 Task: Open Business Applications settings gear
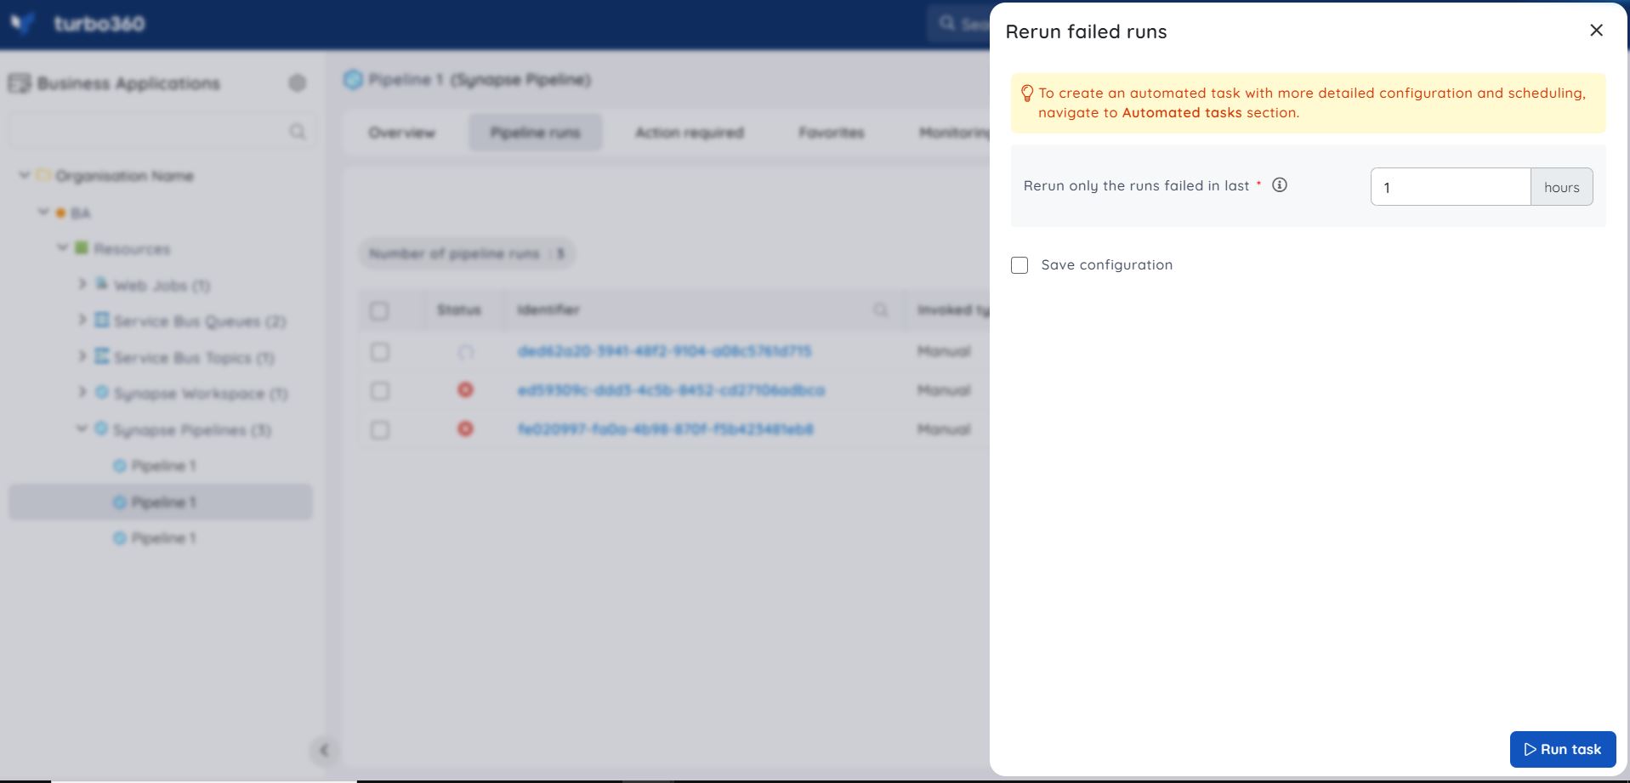pos(297,82)
